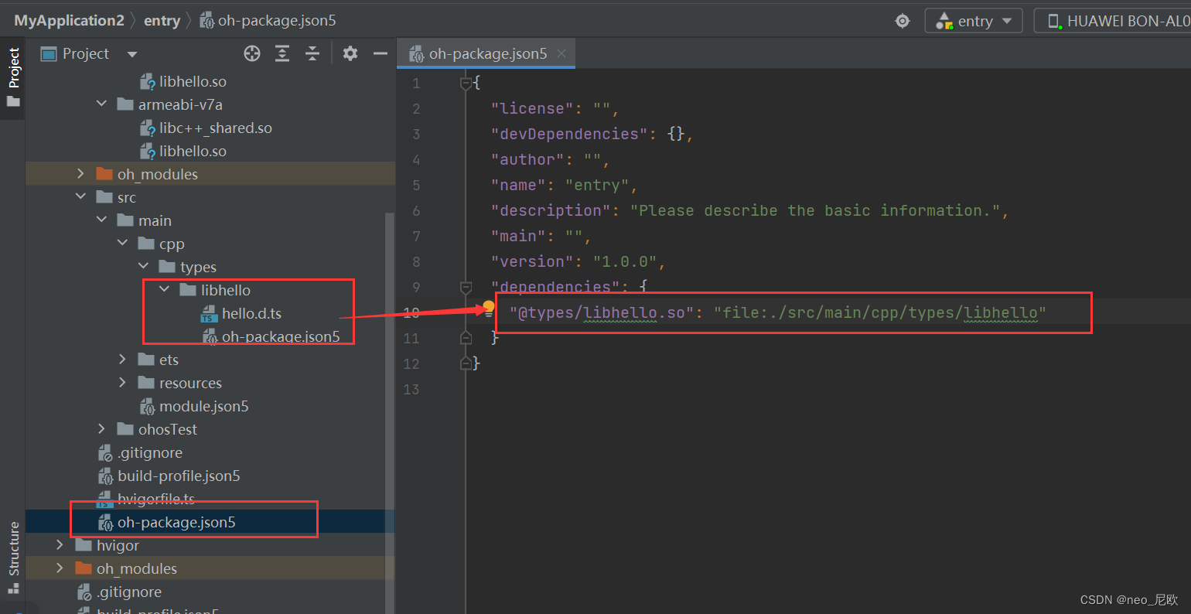Image resolution: width=1191 pixels, height=614 pixels.
Task: Click the Collapse All icon in Project panel
Action: [x=312, y=53]
